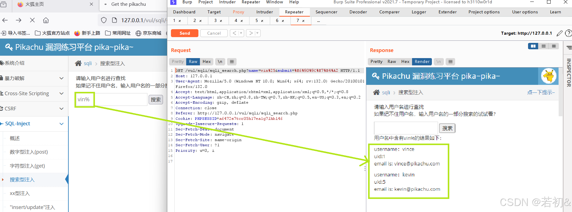The height and width of the screenshot is (212, 572).
Task: Open request message options menu icon
Action: click(232, 61)
